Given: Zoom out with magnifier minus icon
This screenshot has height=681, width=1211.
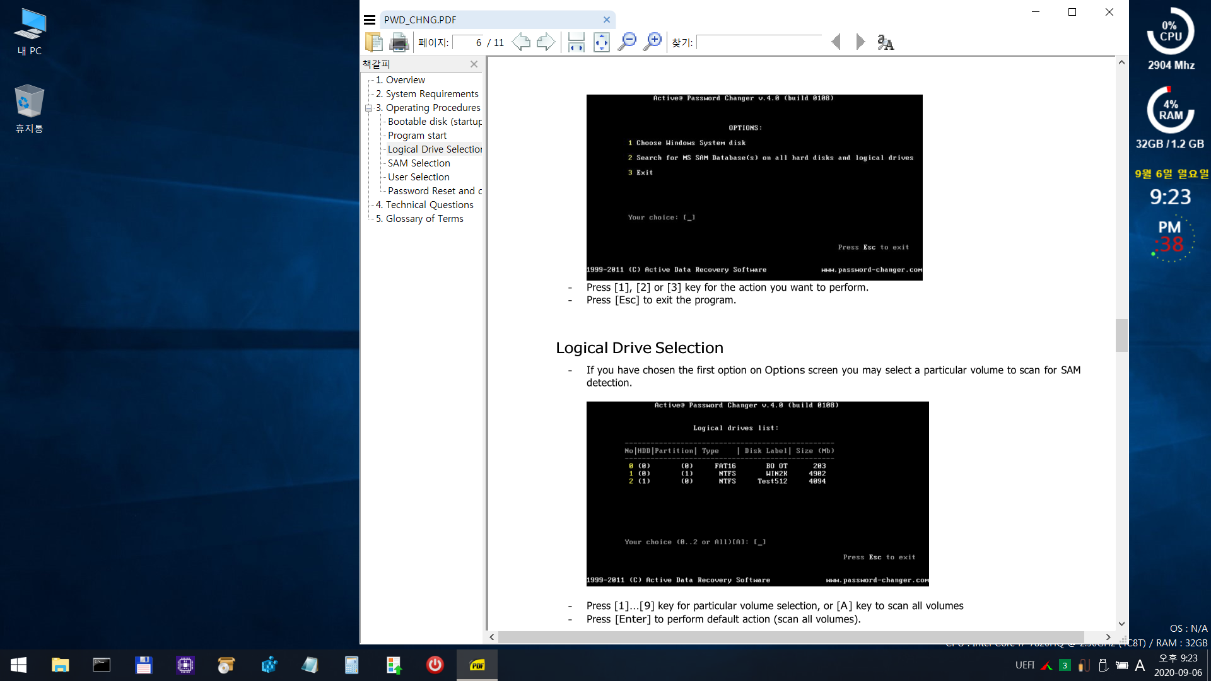Looking at the screenshot, I should coord(627,42).
